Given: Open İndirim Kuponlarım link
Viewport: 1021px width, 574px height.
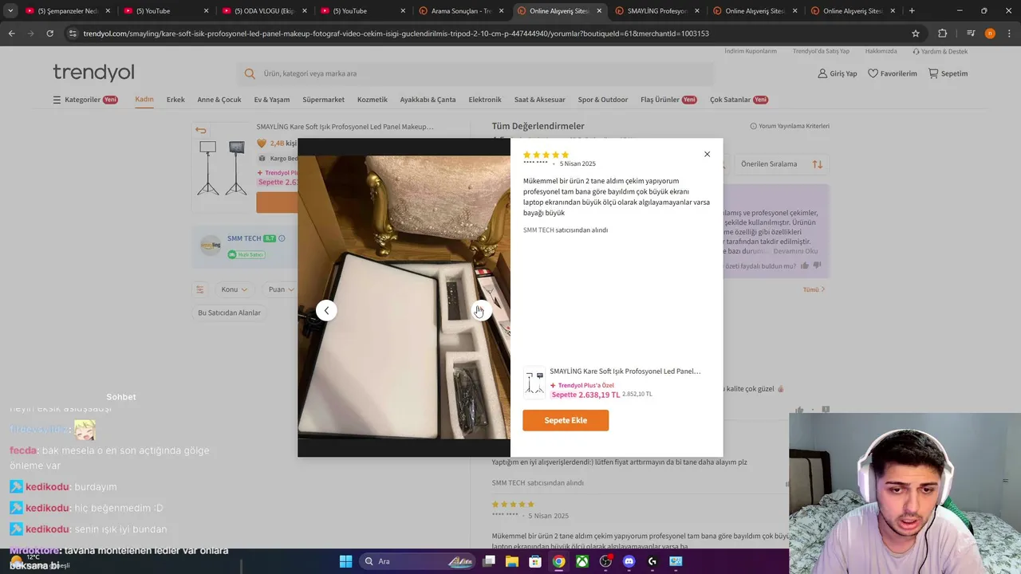Looking at the screenshot, I should [x=751, y=51].
